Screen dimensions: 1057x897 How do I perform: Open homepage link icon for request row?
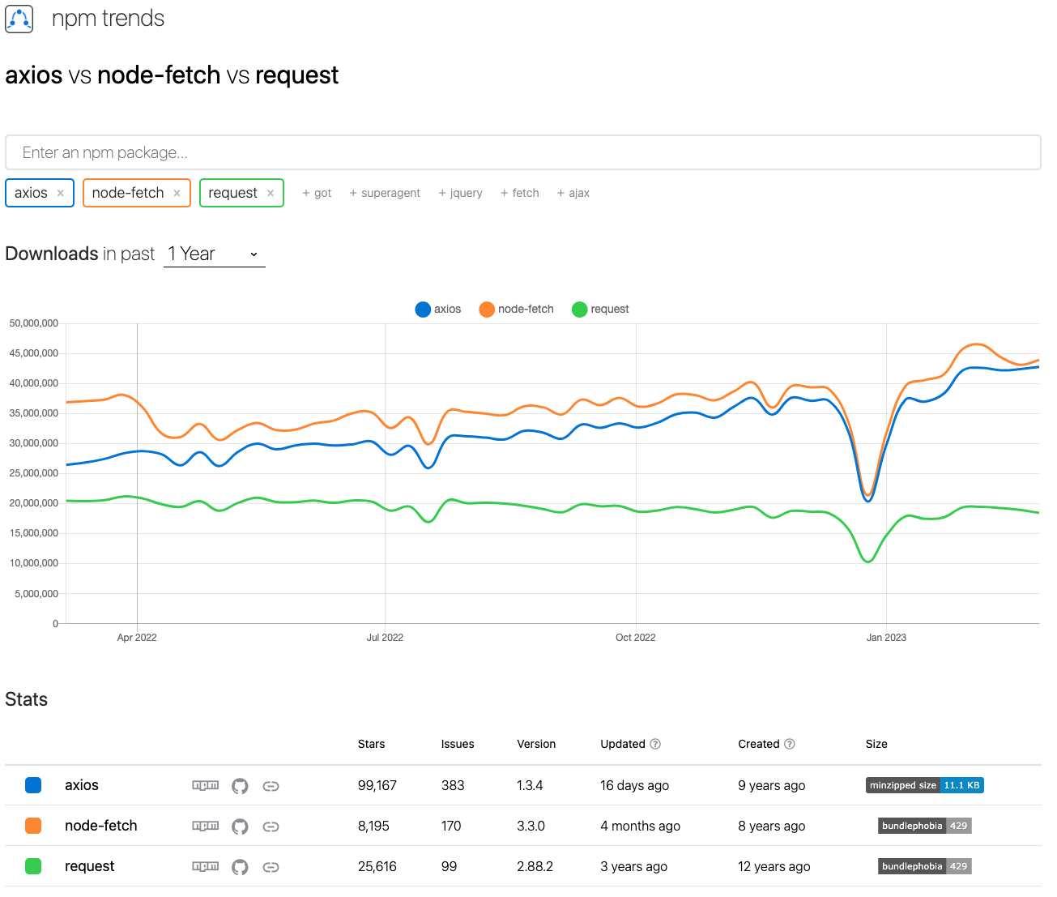271,867
